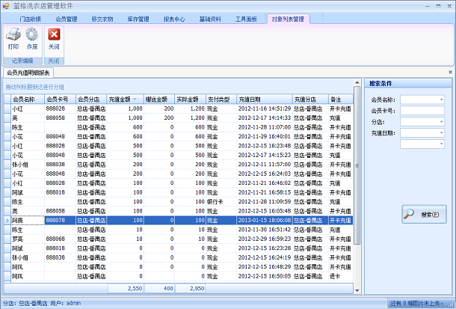Sort by 充值金额 column header

125,100
